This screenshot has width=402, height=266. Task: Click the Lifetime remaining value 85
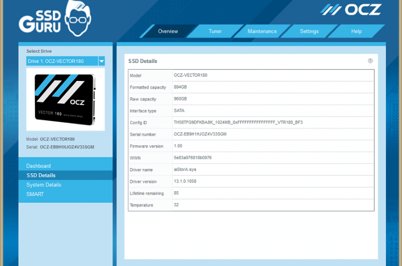coord(176,193)
